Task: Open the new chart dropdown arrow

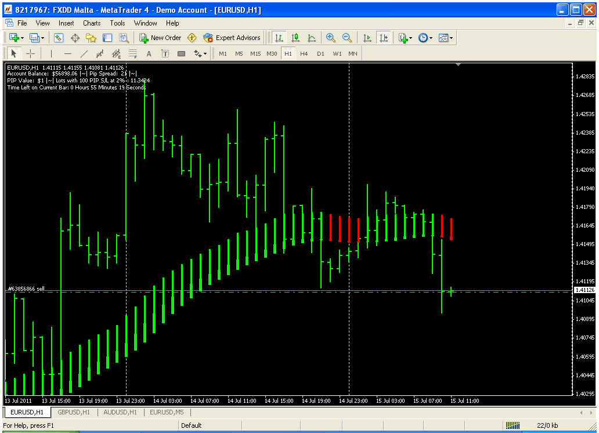Action: click(21, 38)
